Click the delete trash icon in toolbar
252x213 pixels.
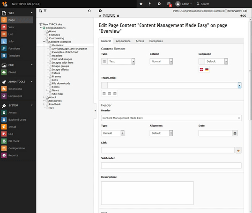click(118, 16)
